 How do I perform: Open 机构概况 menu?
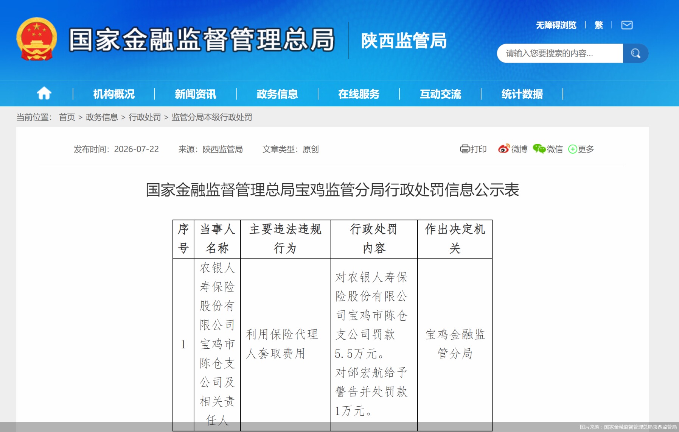click(114, 94)
